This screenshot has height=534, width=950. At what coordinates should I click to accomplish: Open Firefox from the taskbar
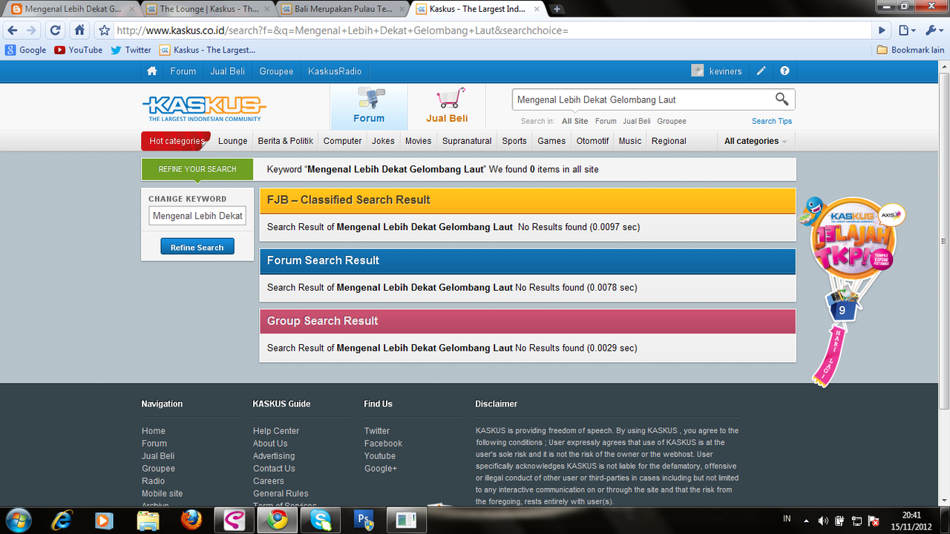(x=191, y=519)
